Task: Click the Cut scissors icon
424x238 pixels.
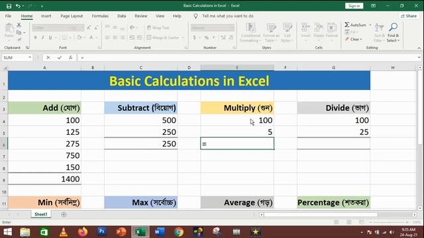Action: coord(19,25)
